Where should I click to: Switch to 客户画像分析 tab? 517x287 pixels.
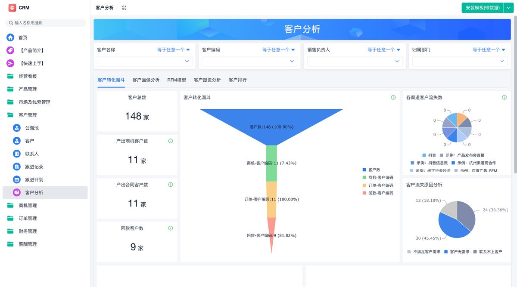coord(146,80)
